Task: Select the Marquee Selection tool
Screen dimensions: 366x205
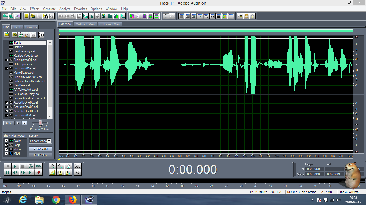Action: click(x=172, y=16)
